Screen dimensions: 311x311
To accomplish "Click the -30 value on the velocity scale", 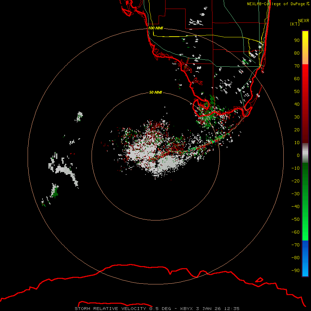I will pyautogui.click(x=295, y=194).
